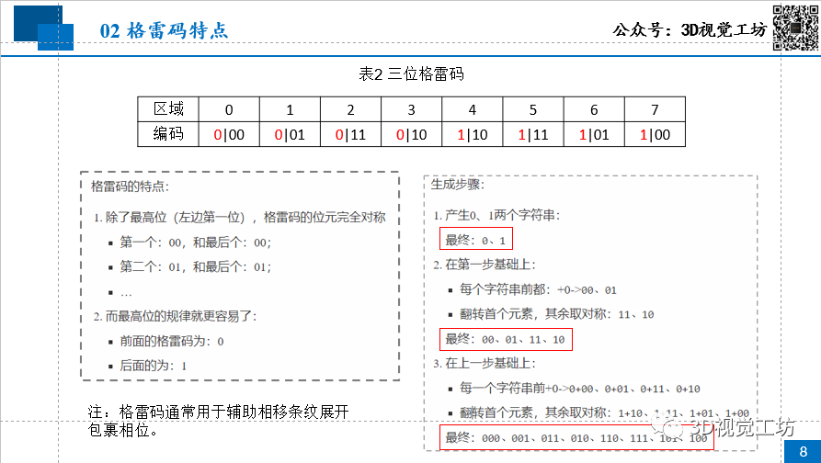This screenshot has width=821, height=463.
Task: Click the QR code image in header
Action: coord(796,27)
